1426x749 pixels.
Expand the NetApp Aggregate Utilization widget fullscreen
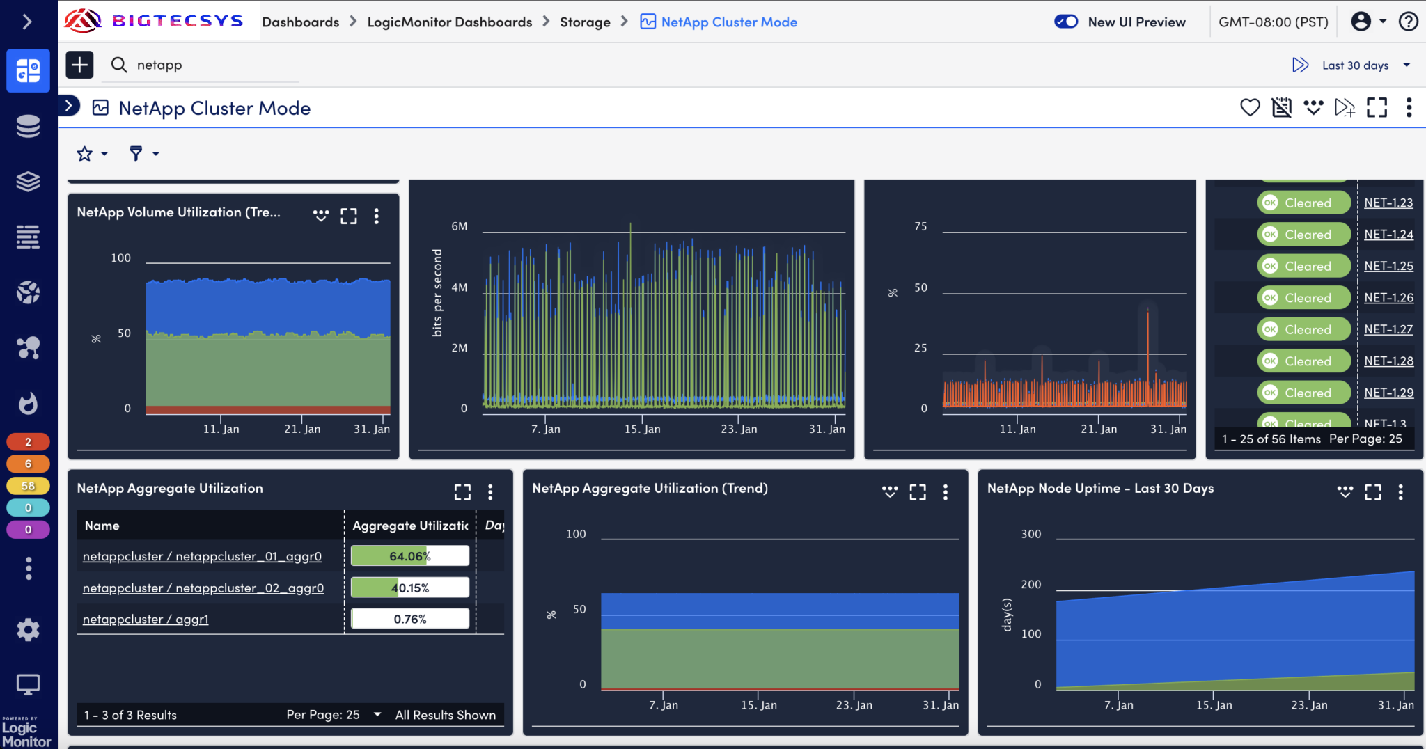tap(462, 492)
